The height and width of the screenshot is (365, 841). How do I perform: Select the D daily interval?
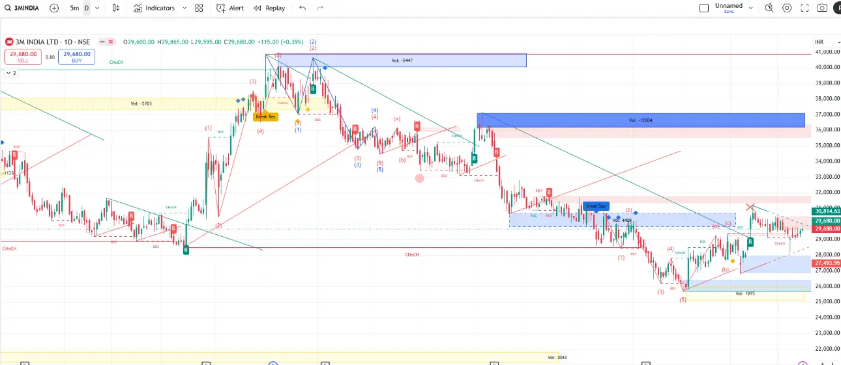click(86, 8)
